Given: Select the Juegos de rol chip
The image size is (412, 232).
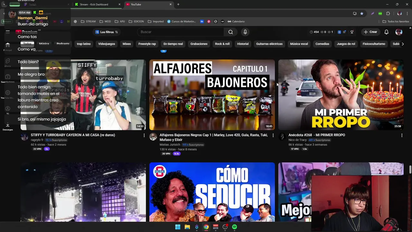Looking at the screenshot, I should 346,44.
